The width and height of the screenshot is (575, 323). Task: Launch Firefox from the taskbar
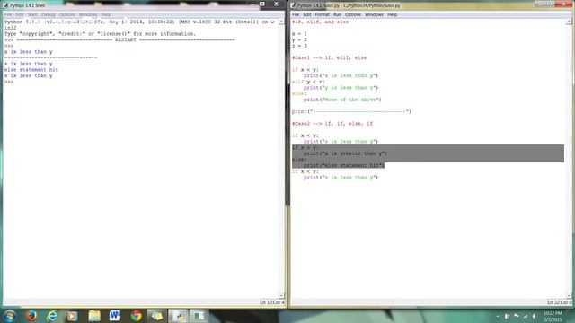click(31, 316)
